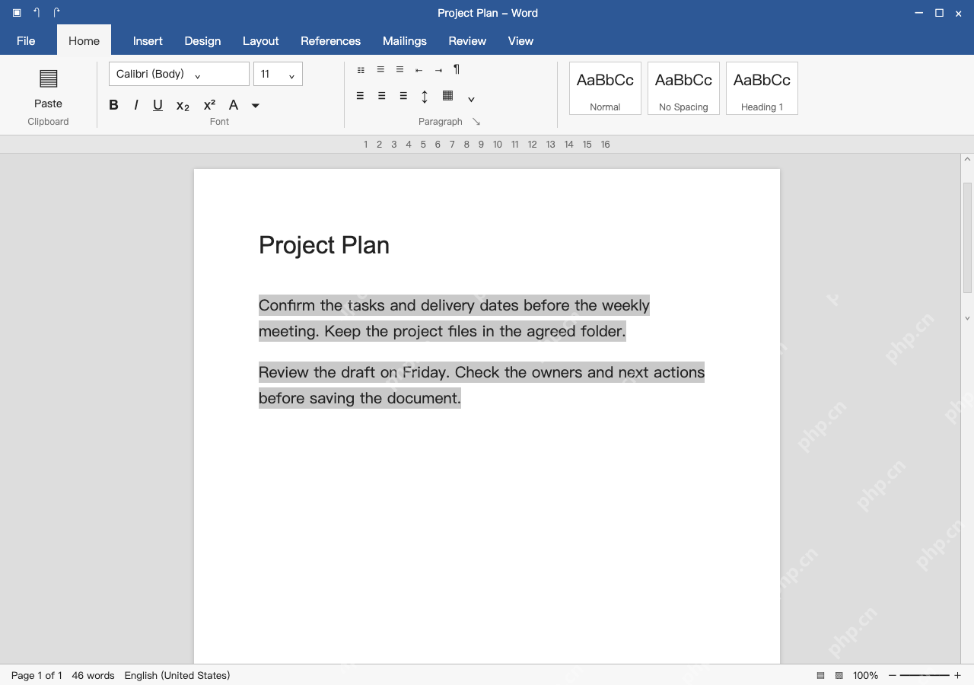The image size is (974, 685).
Task: Click the zoom out minus icon
Action: (893, 676)
